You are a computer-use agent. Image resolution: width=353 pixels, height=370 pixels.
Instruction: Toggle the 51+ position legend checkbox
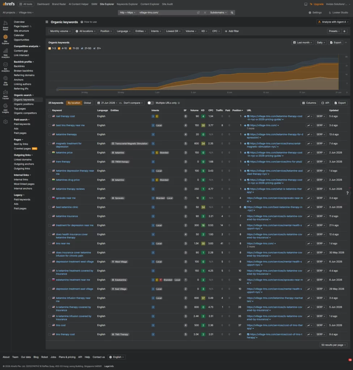(94, 48)
